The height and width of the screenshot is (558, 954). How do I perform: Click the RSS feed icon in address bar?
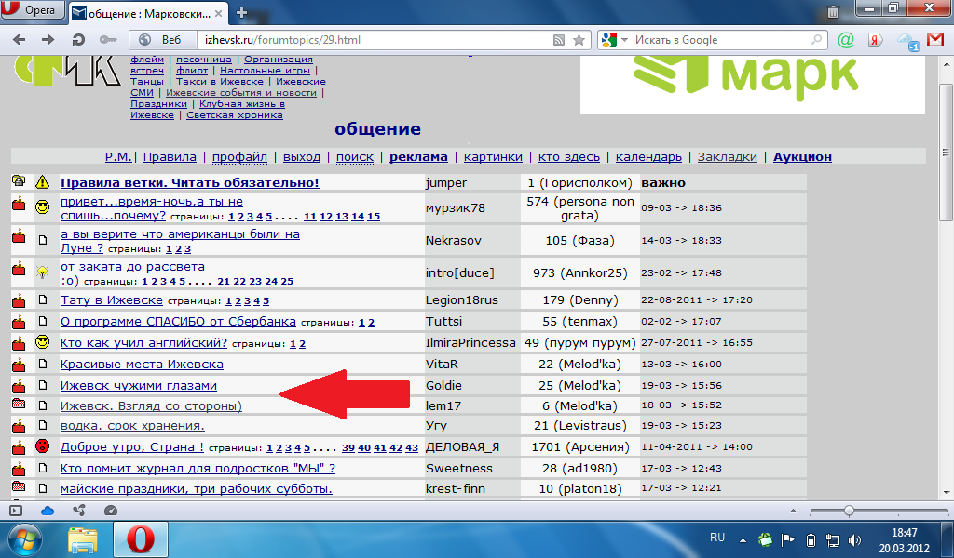coord(559,40)
